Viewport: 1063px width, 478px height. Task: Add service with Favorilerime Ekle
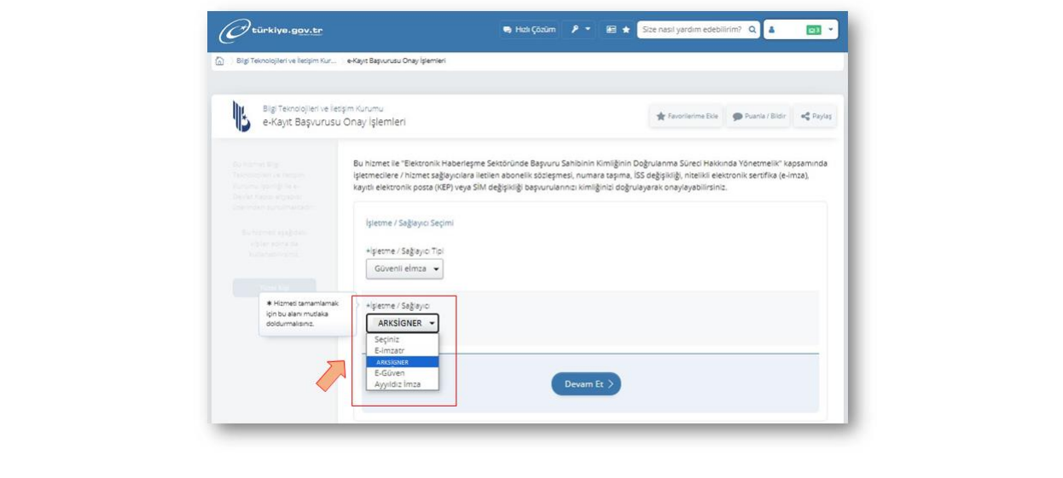click(x=687, y=117)
